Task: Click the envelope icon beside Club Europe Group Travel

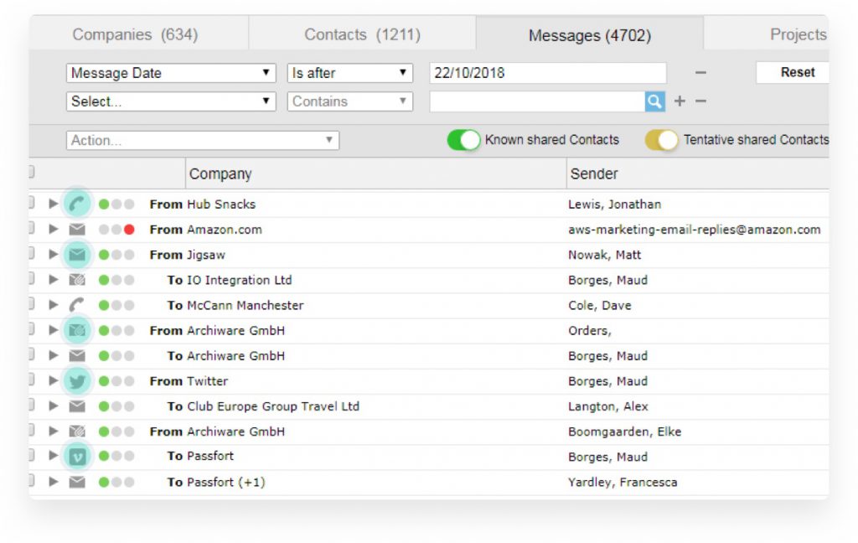Action: pos(77,406)
